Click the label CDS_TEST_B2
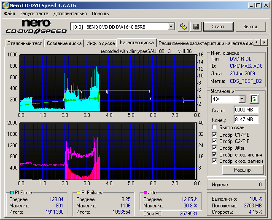272x220 pixels. (246, 81)
